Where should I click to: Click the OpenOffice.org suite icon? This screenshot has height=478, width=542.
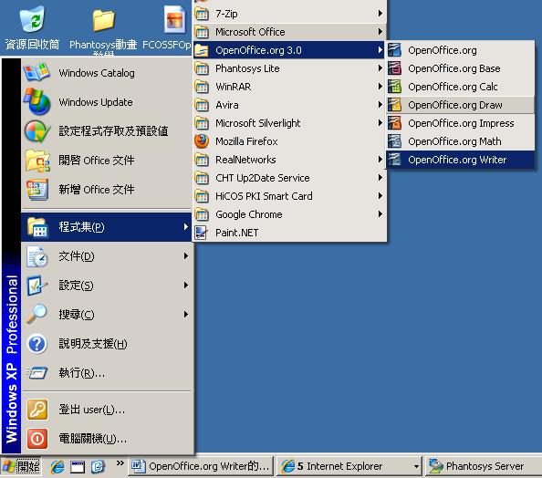394,50
